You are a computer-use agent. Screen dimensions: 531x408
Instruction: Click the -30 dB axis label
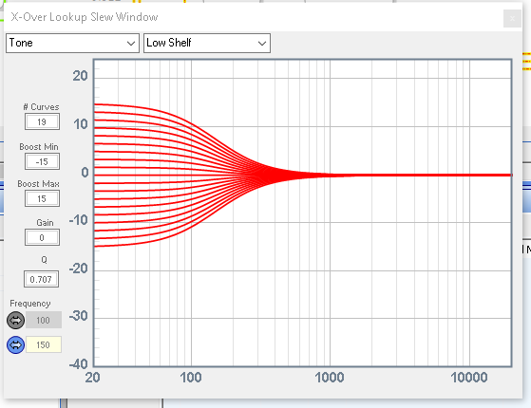tap(79, 316)
